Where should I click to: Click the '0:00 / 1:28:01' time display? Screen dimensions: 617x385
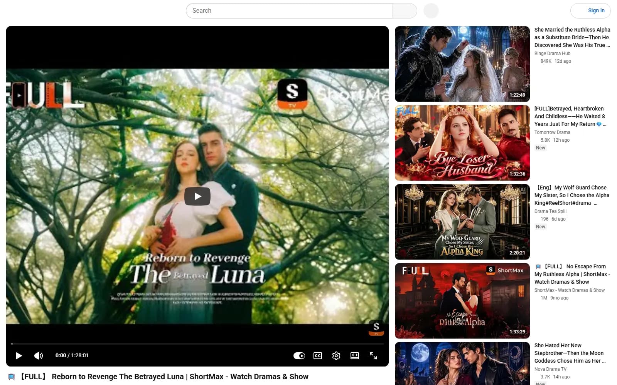(72, 356)
